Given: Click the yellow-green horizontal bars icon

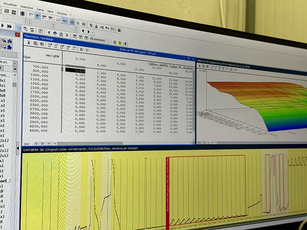Looking at the screenshot, I should tap(119, 30).
